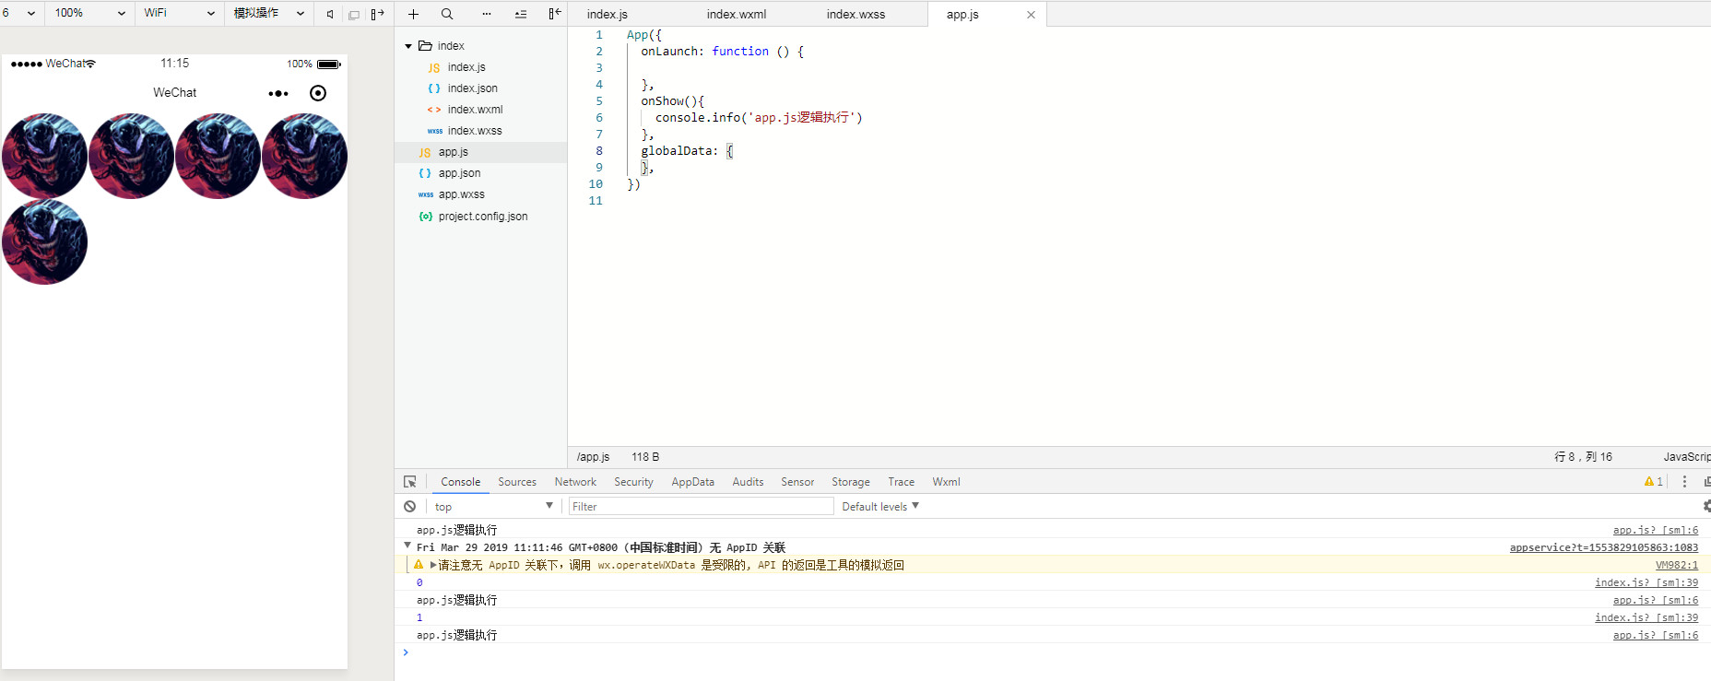Tap the mini program menu dots
This screenshot has height=681, width=1711.
tap(278, 93)
